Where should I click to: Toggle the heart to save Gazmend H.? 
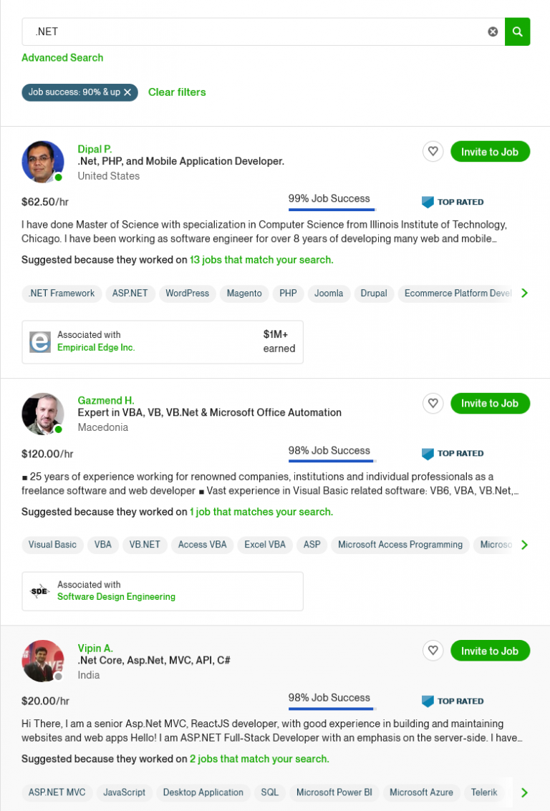click(433, 403)
